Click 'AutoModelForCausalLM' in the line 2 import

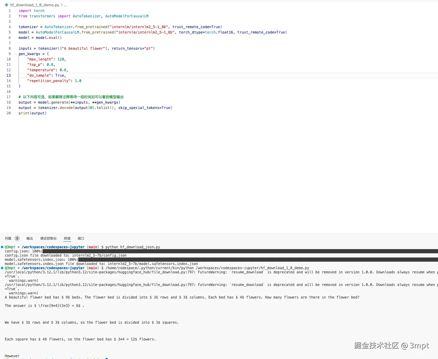127,16
